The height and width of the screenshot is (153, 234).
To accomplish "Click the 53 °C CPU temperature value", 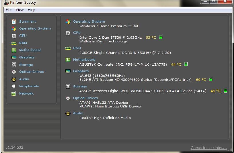I will [x=151, y=38].
